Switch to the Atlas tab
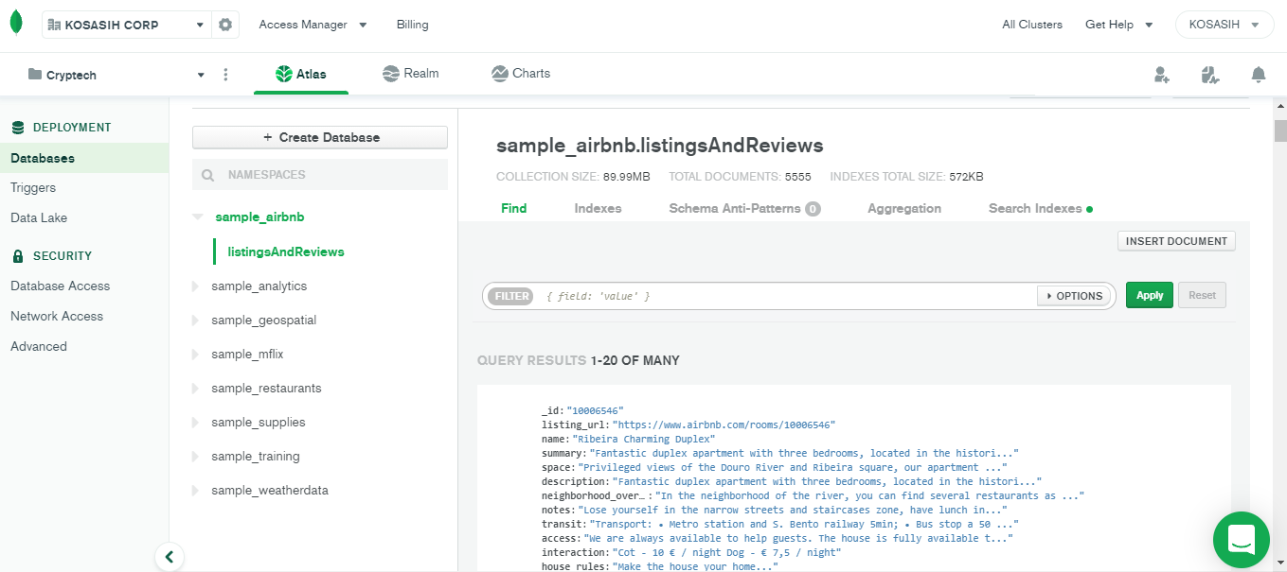Screen dimensions: 1287x572 301,74
